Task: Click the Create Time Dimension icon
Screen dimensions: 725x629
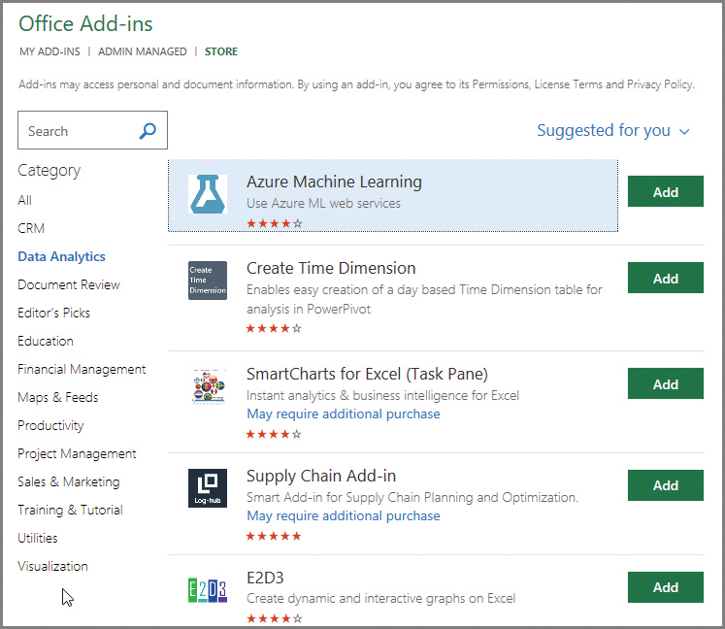Action: (x=207, y=281)
